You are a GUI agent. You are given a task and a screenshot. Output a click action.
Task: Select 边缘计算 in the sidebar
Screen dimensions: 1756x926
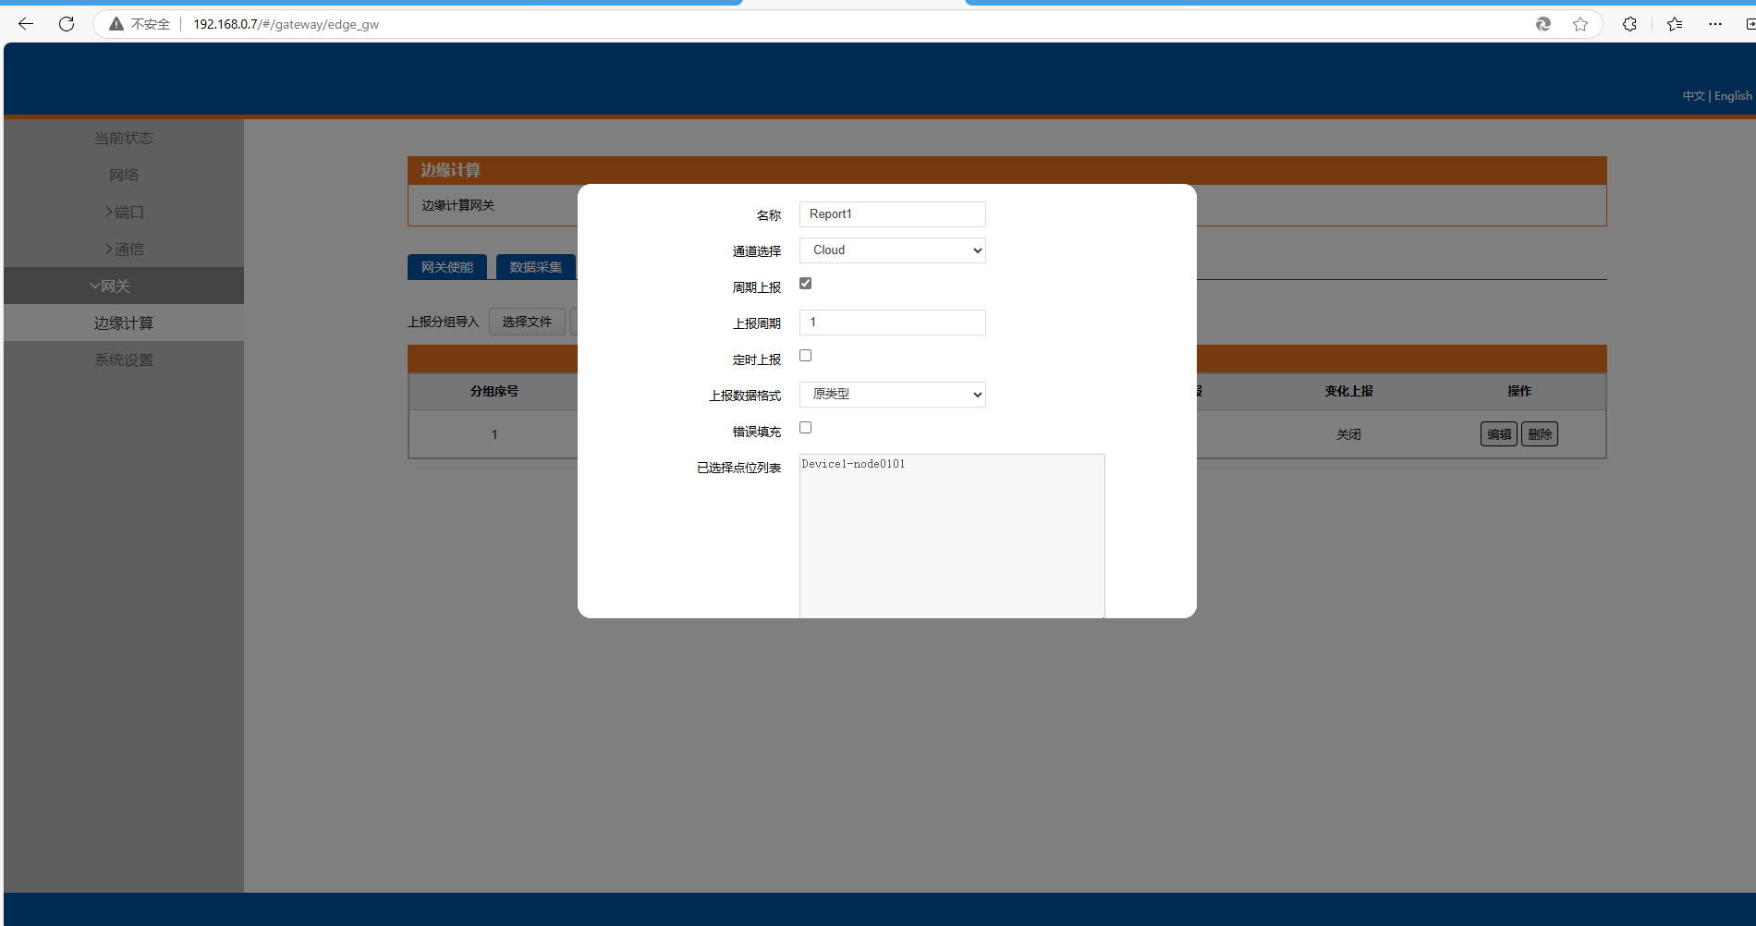(124, 323)
